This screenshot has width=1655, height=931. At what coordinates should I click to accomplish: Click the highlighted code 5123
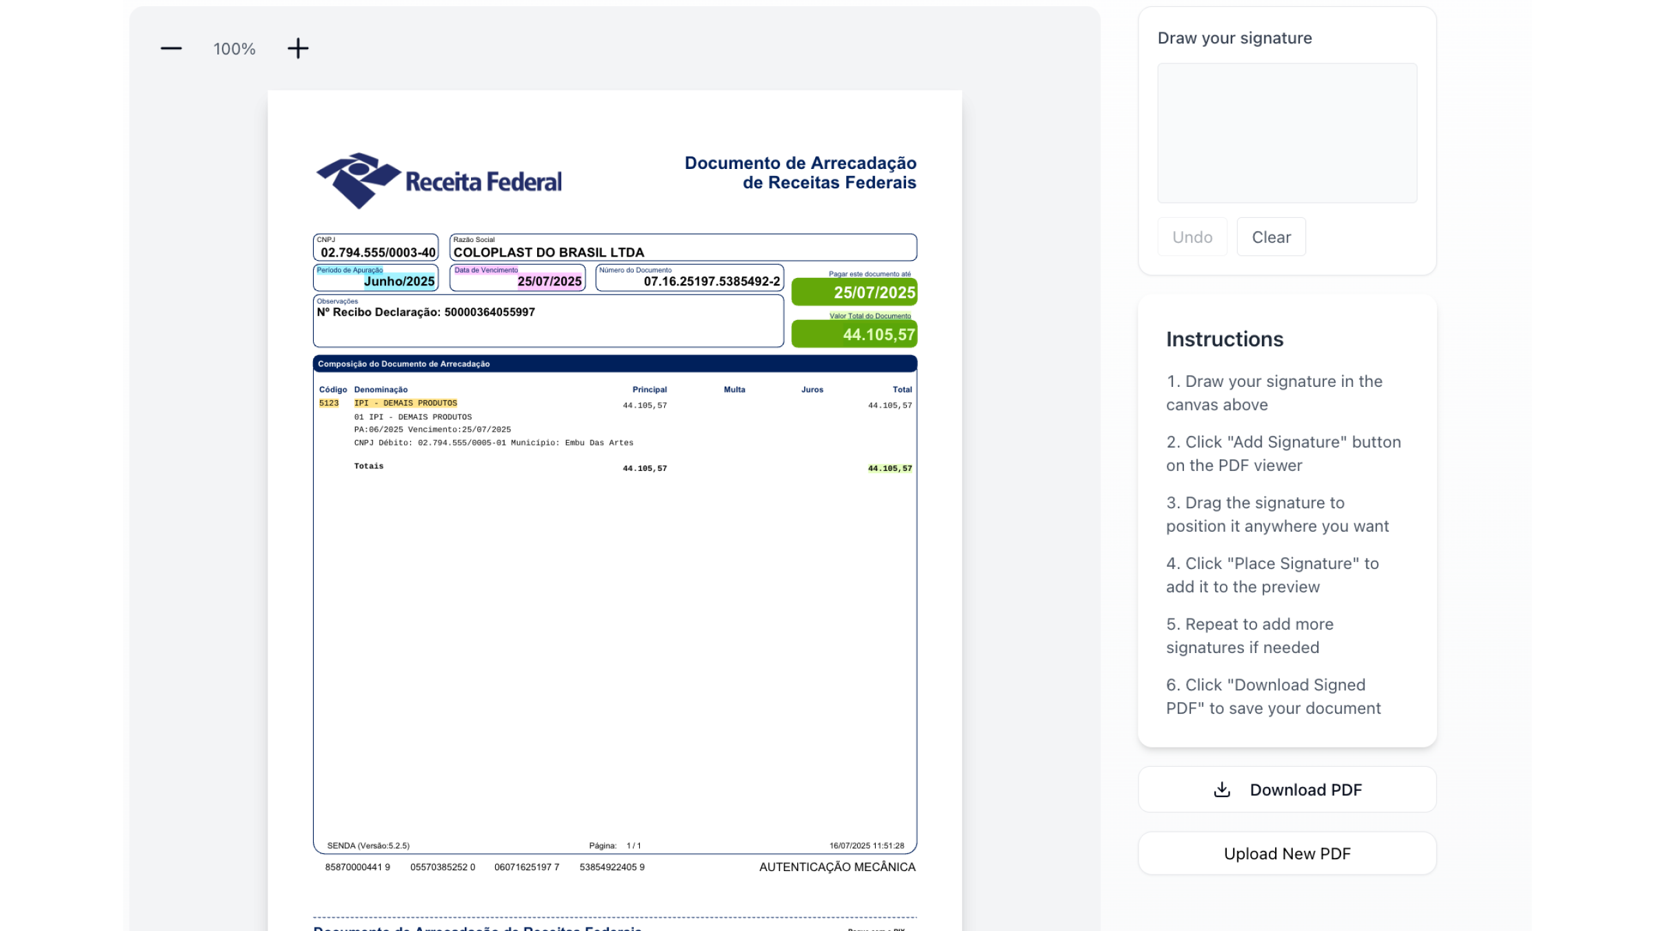329,403
